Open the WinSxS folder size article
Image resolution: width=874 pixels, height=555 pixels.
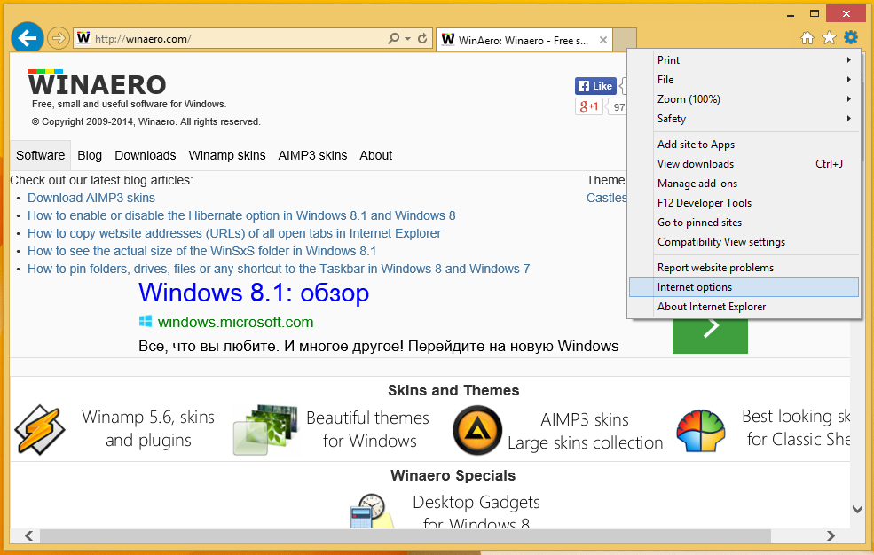201,251
